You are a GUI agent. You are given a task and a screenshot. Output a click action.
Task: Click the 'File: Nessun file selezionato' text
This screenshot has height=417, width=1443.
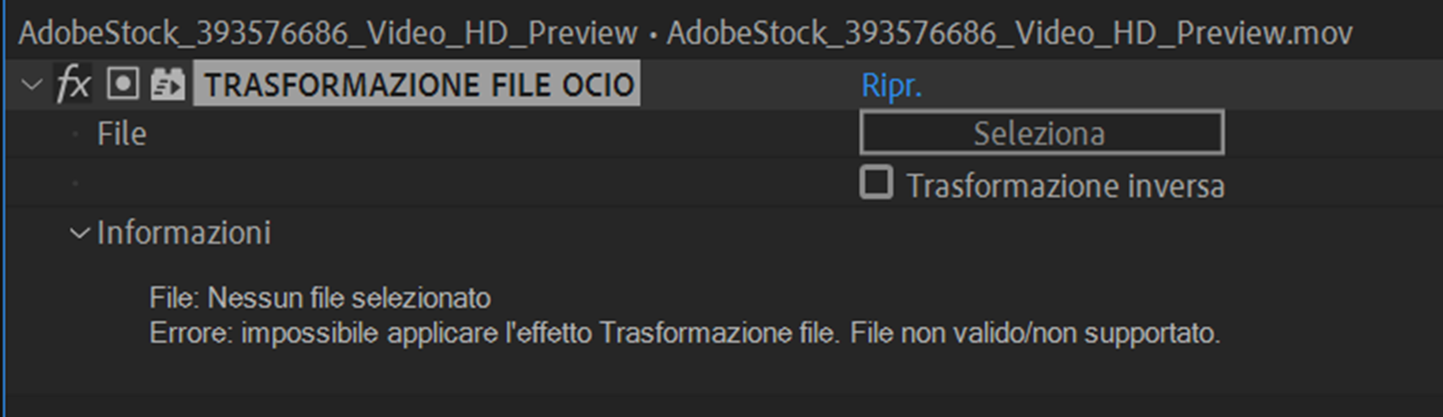click(x=320, y=298)
